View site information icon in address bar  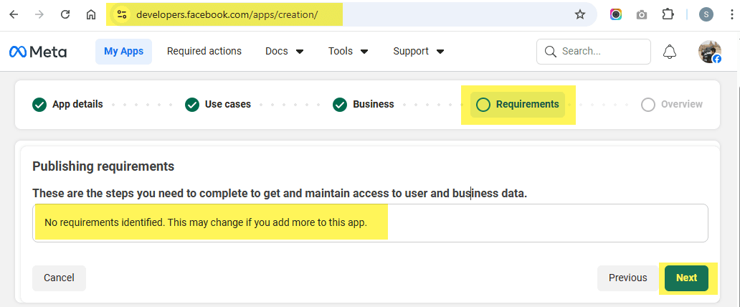[x=122, y=14]
